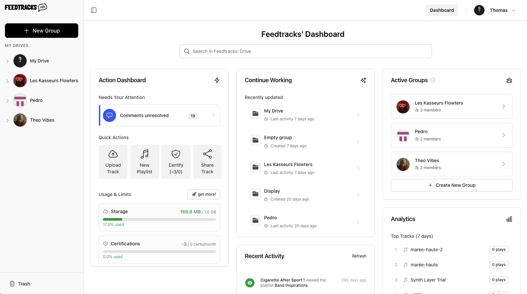Open the Thomas account dropdown chevron
527x294 pixels.
click(514, 11)
